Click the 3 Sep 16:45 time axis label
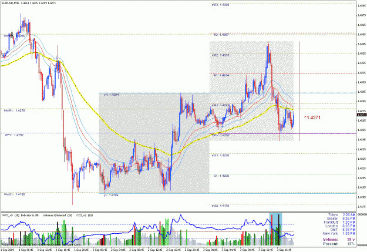The width and height of the screenshot is (367, 252). click(285, 250)
